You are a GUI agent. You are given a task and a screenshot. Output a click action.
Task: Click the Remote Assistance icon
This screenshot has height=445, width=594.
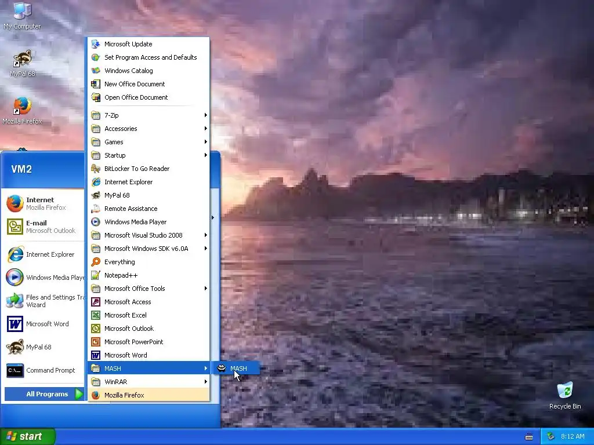[96, 209]
